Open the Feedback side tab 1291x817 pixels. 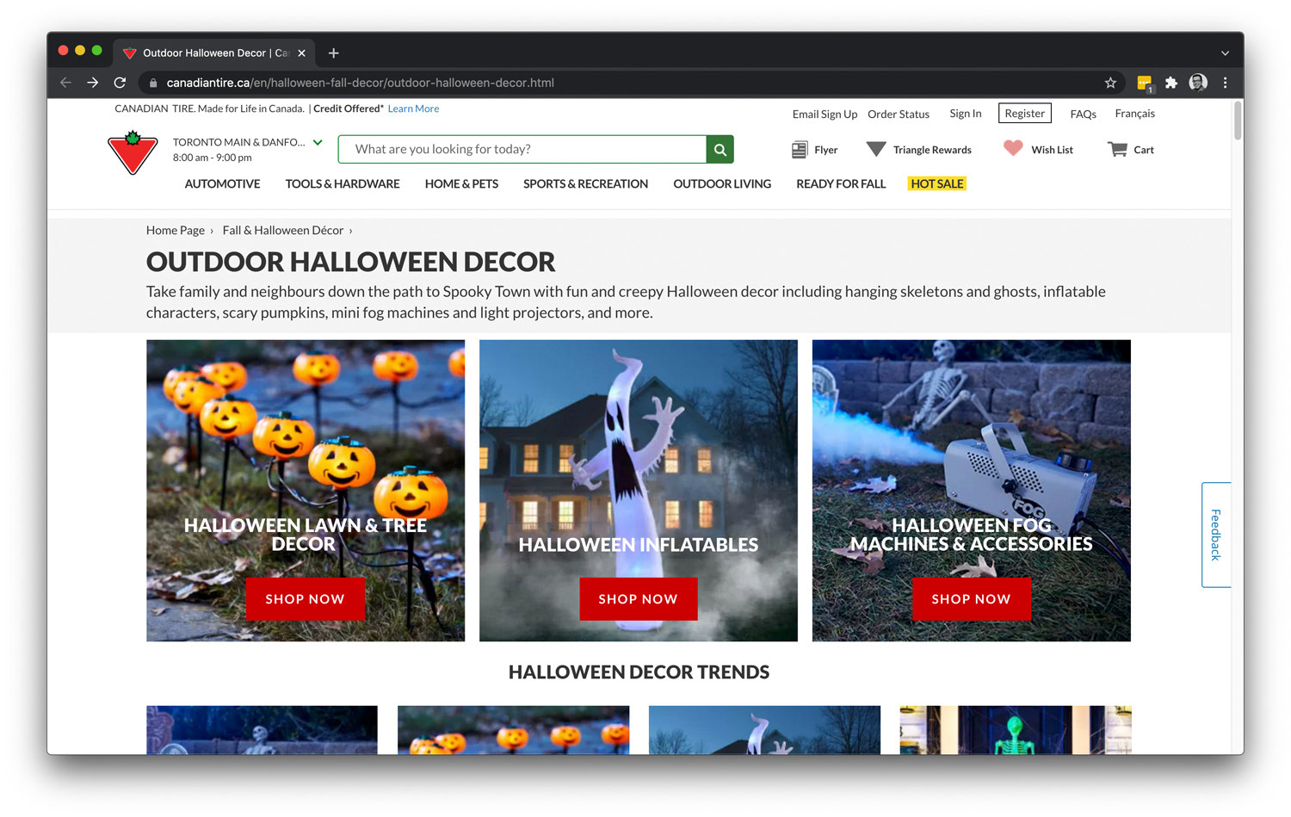1216,535
